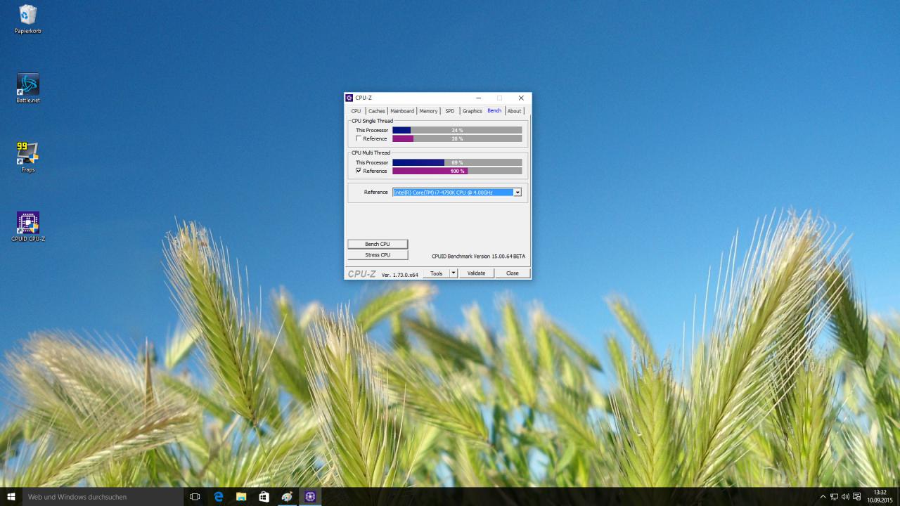Switch to the Mainboard tab

click(402, 111)
